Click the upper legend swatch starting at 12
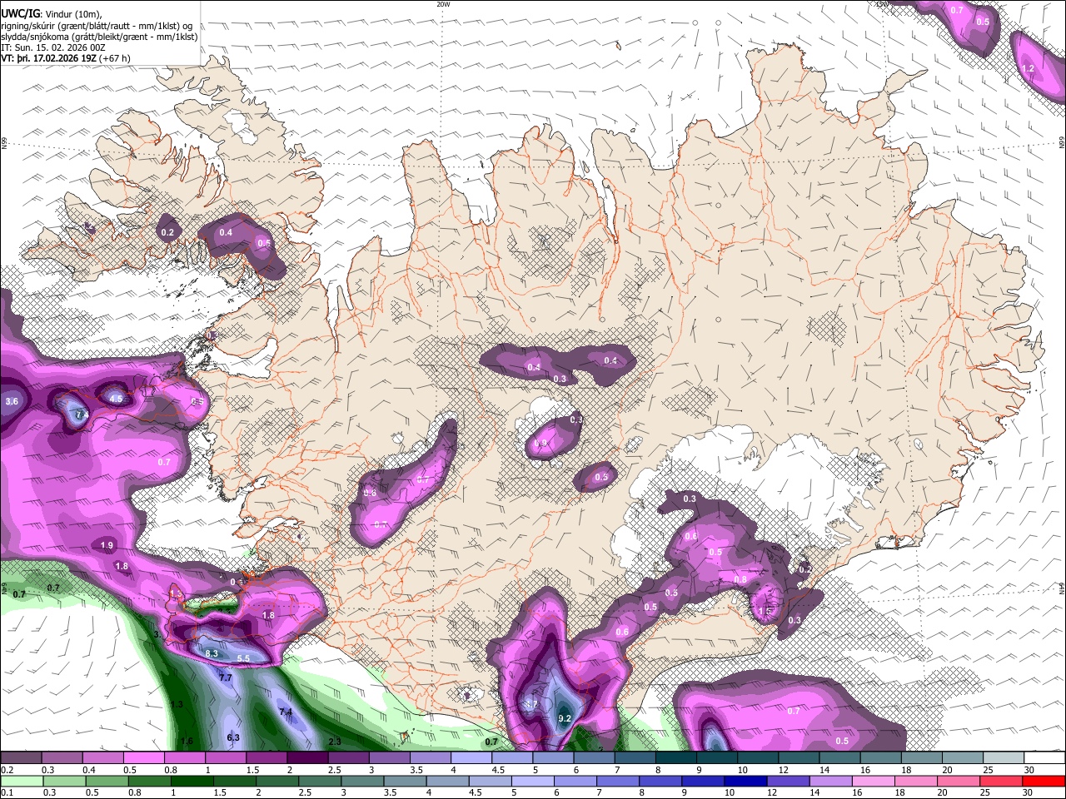 pos(798,758)
